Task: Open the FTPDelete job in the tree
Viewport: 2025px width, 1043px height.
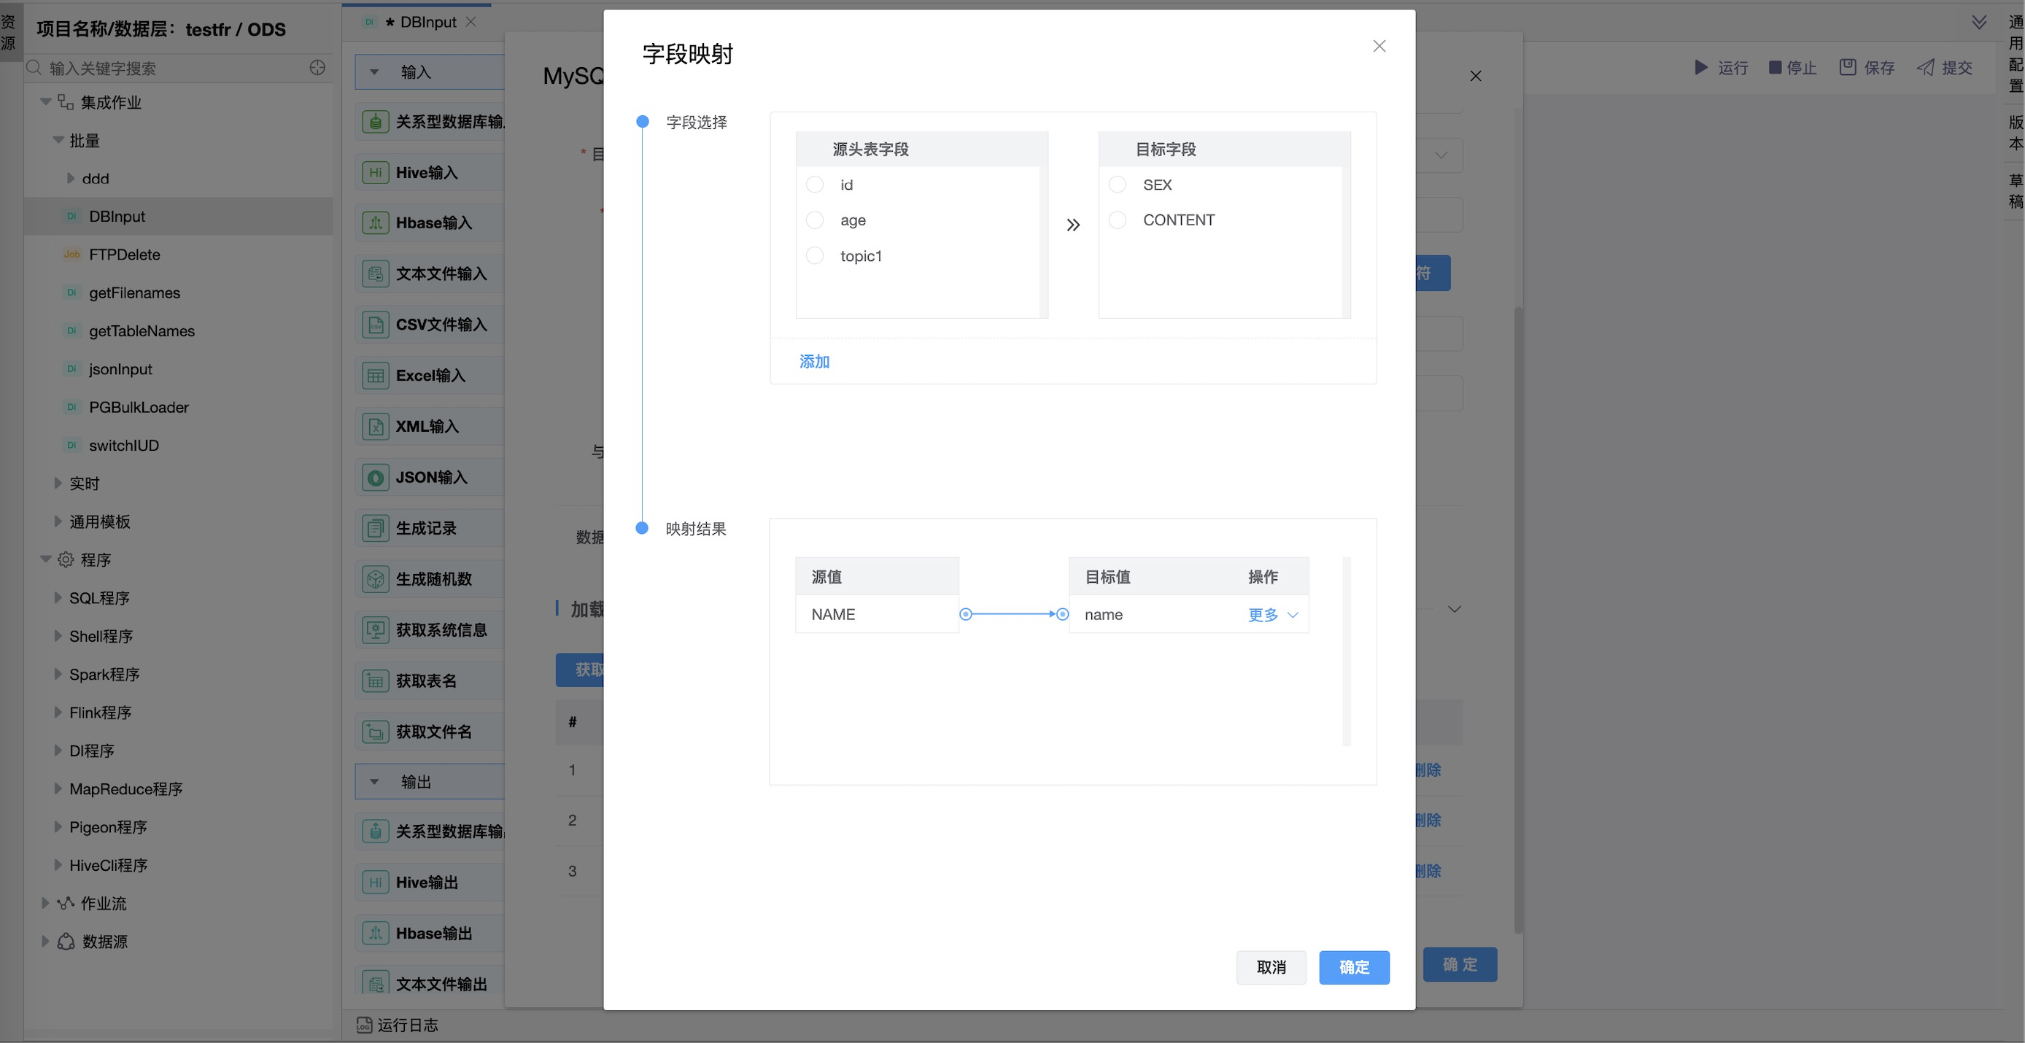Action: [x=124, y=254]
